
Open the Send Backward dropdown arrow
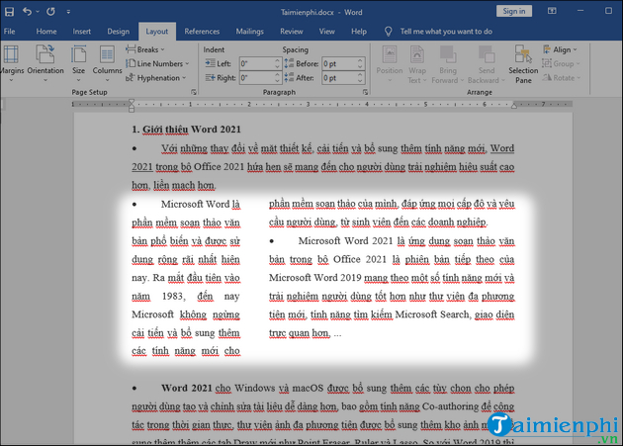503,80
